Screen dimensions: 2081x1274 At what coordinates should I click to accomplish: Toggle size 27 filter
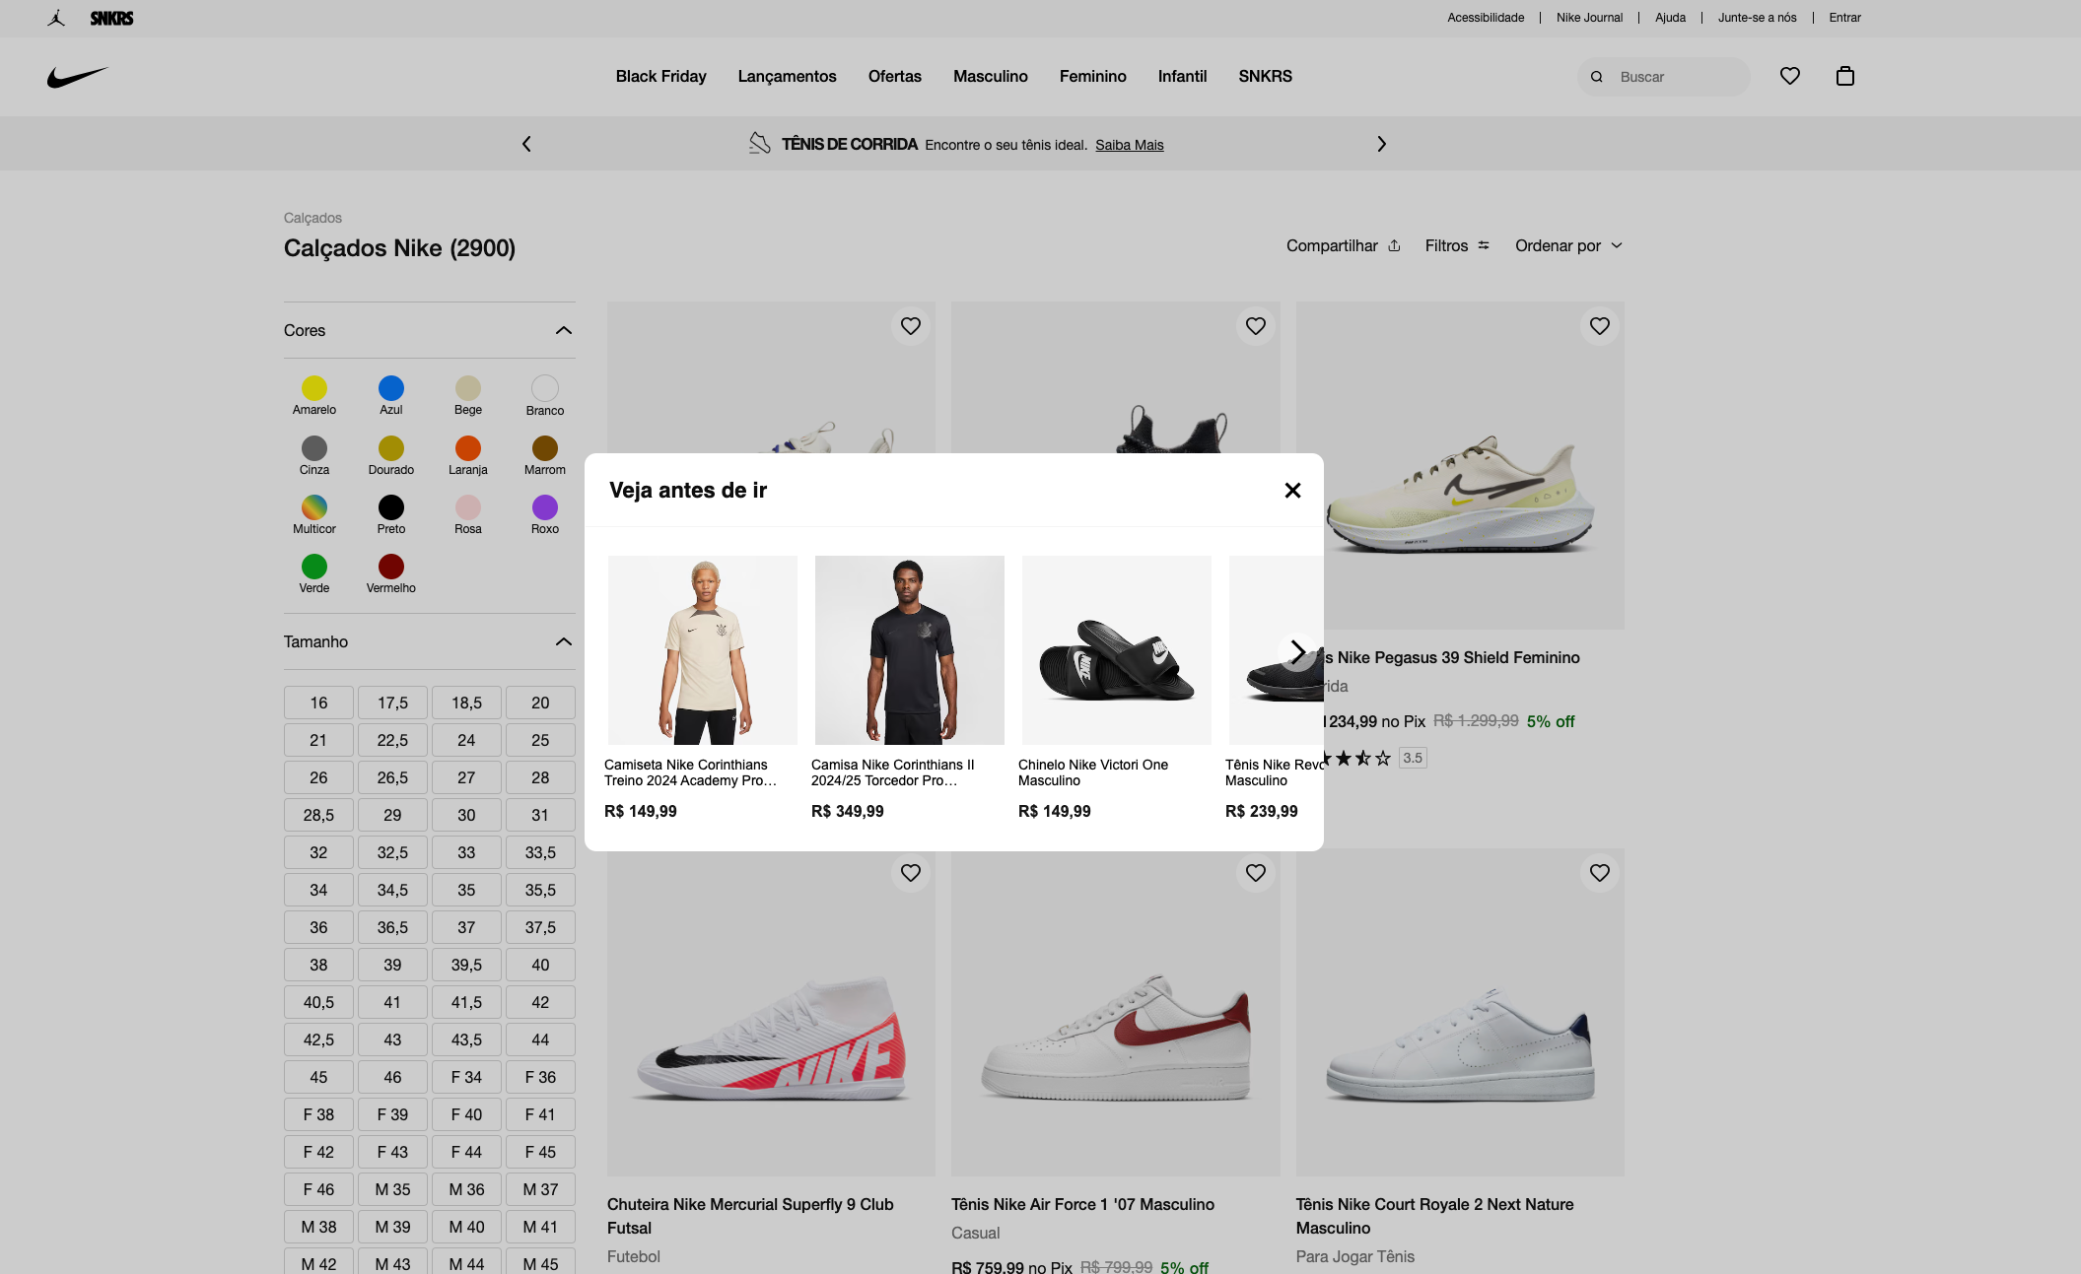(466, 777)
